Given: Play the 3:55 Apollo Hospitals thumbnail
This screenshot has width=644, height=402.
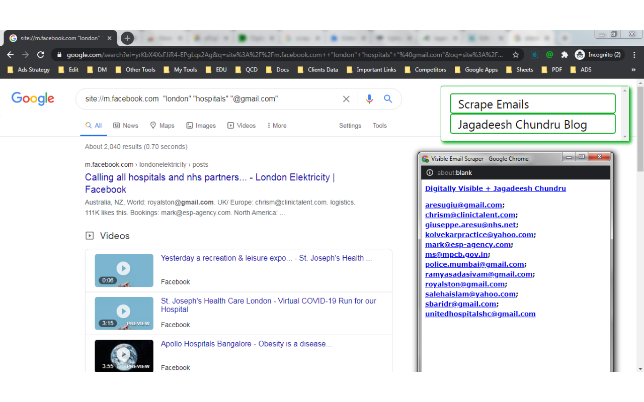Looking at the screenshot, I should (124, 356).
